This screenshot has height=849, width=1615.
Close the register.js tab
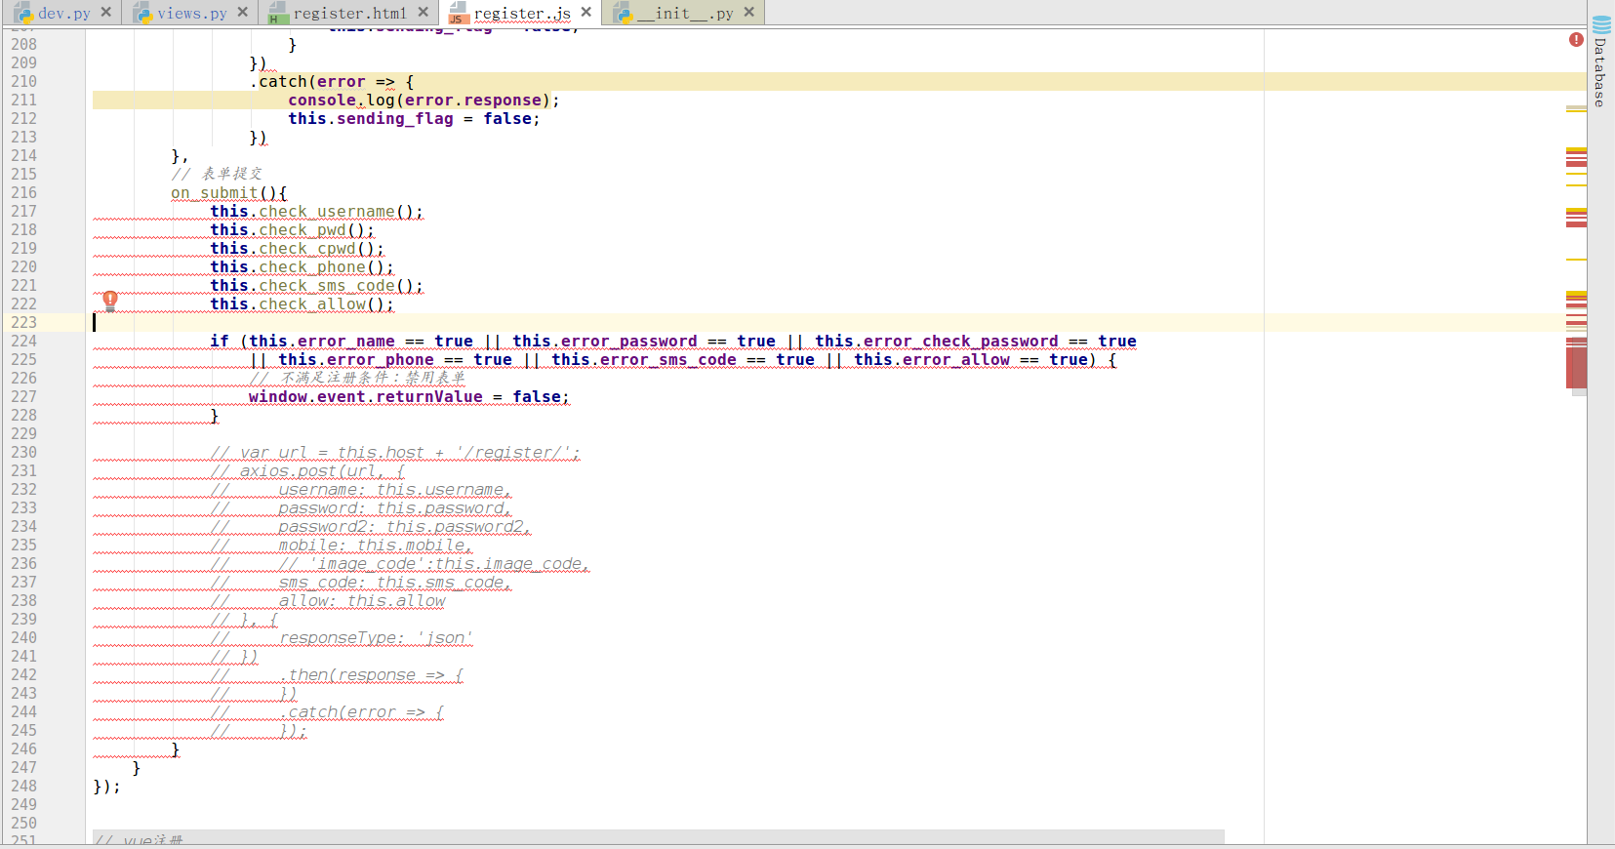click(586, 13)
